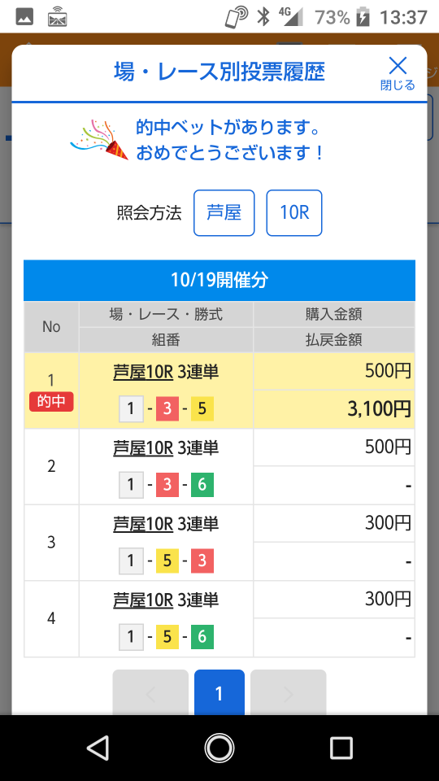This screenshot has height=781, width=439.
Task: Tap the cast notification icon in status bar
Action: tap(57, 17)
